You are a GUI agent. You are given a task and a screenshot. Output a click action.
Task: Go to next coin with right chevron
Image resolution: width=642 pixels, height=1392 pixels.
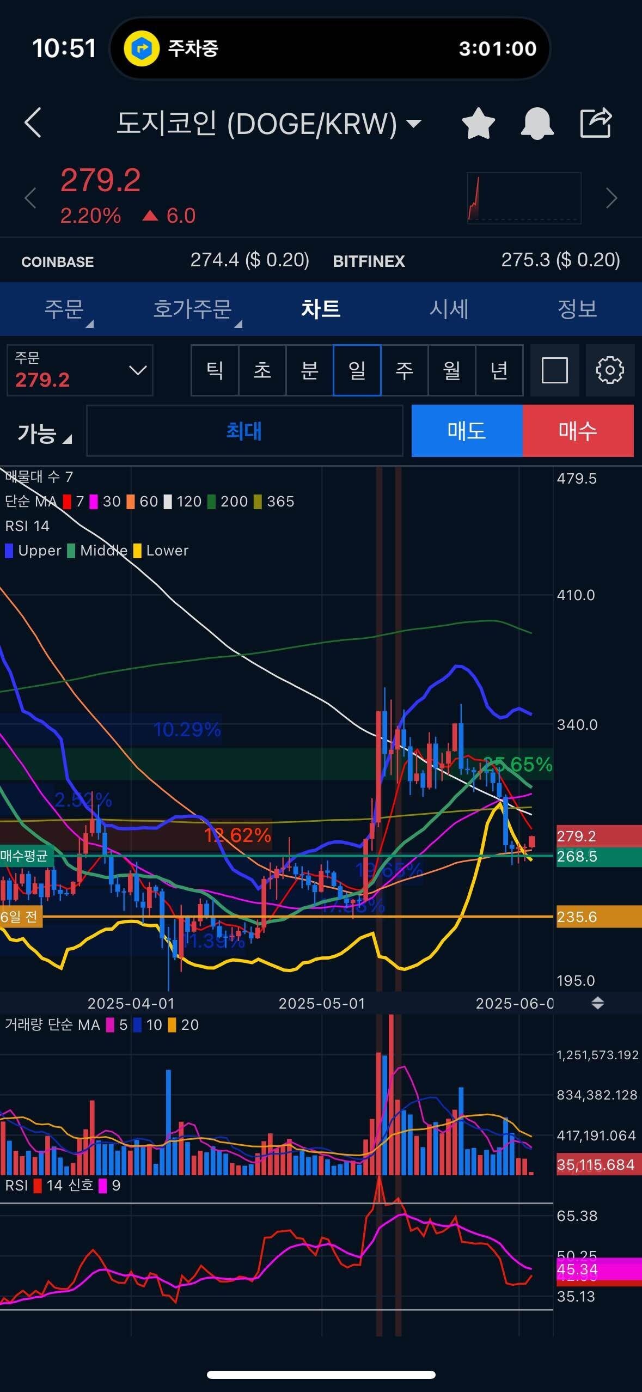612,198
